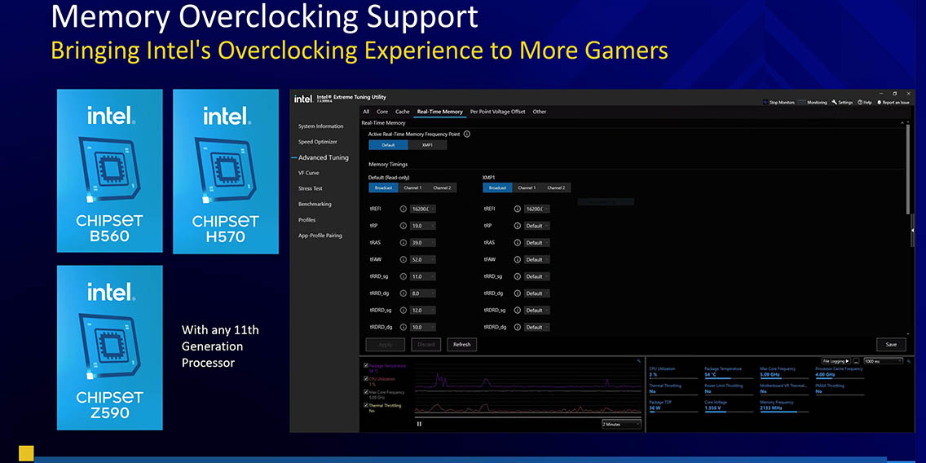Click the Report an Issue icon
The width and height of the screenshot is (926, 463).
pos(880,102)
